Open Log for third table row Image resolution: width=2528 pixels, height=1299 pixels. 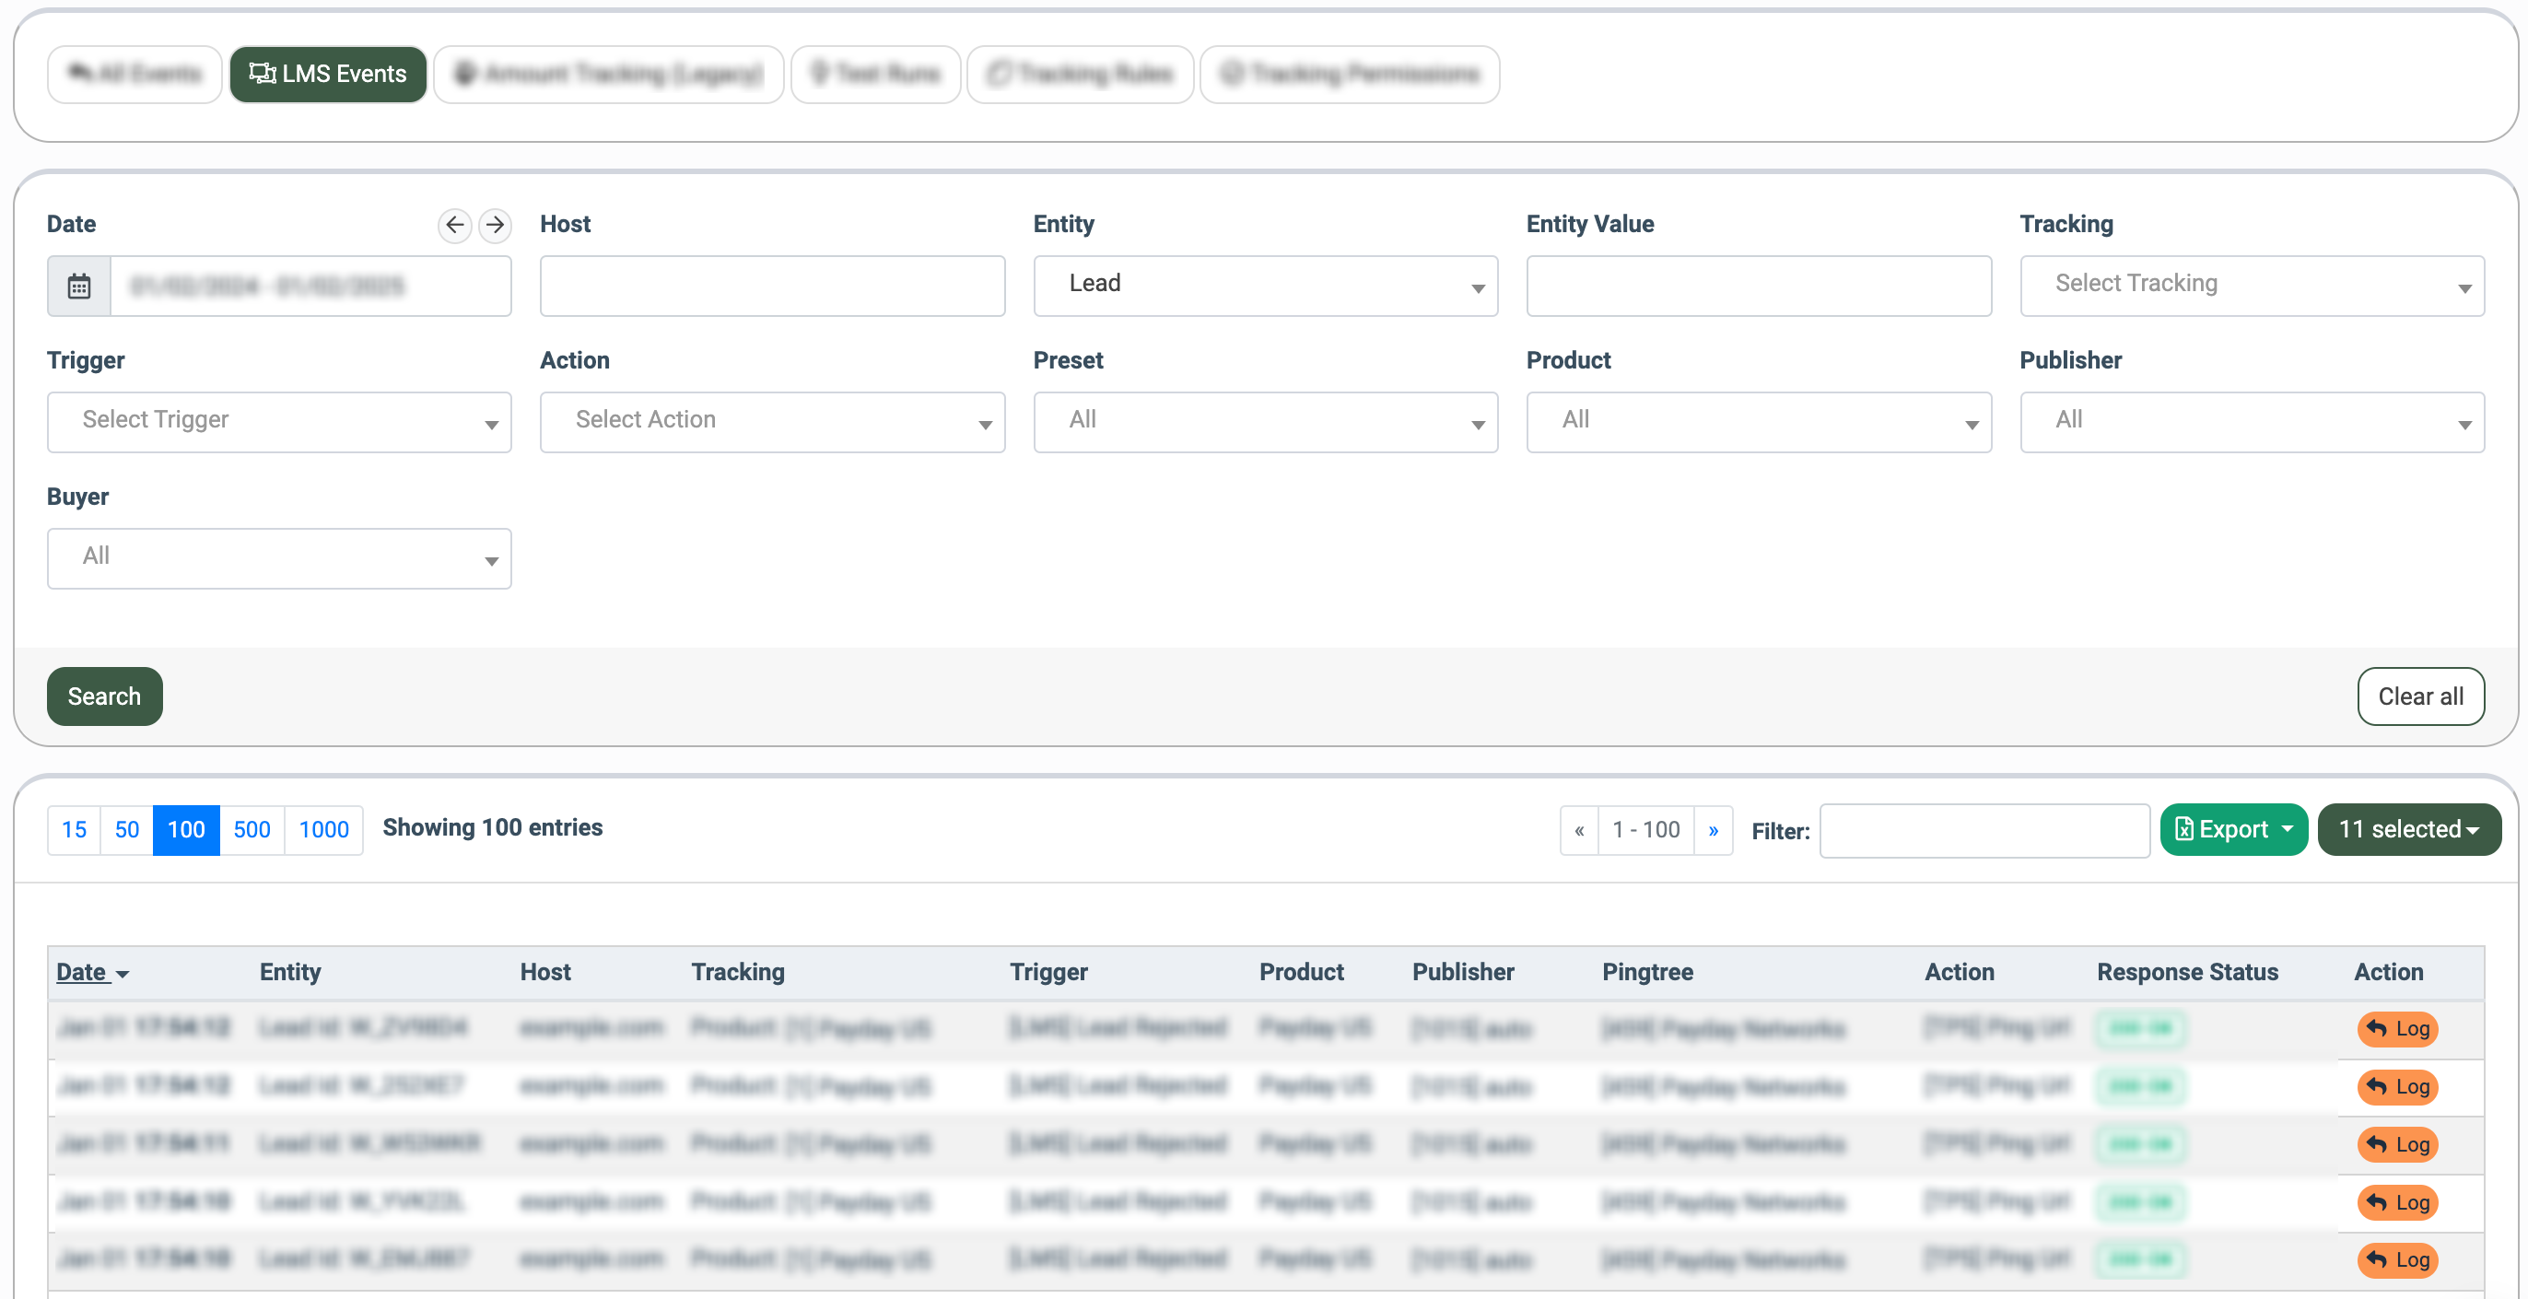click(2396, 1144)
